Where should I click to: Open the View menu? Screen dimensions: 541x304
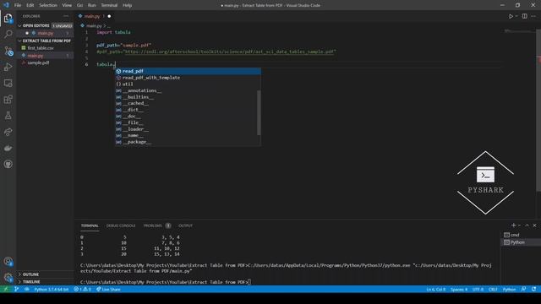(67, 5)
